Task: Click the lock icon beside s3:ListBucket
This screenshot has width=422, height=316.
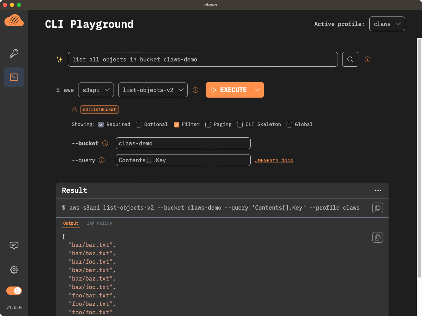Action: tap(75, 110)
